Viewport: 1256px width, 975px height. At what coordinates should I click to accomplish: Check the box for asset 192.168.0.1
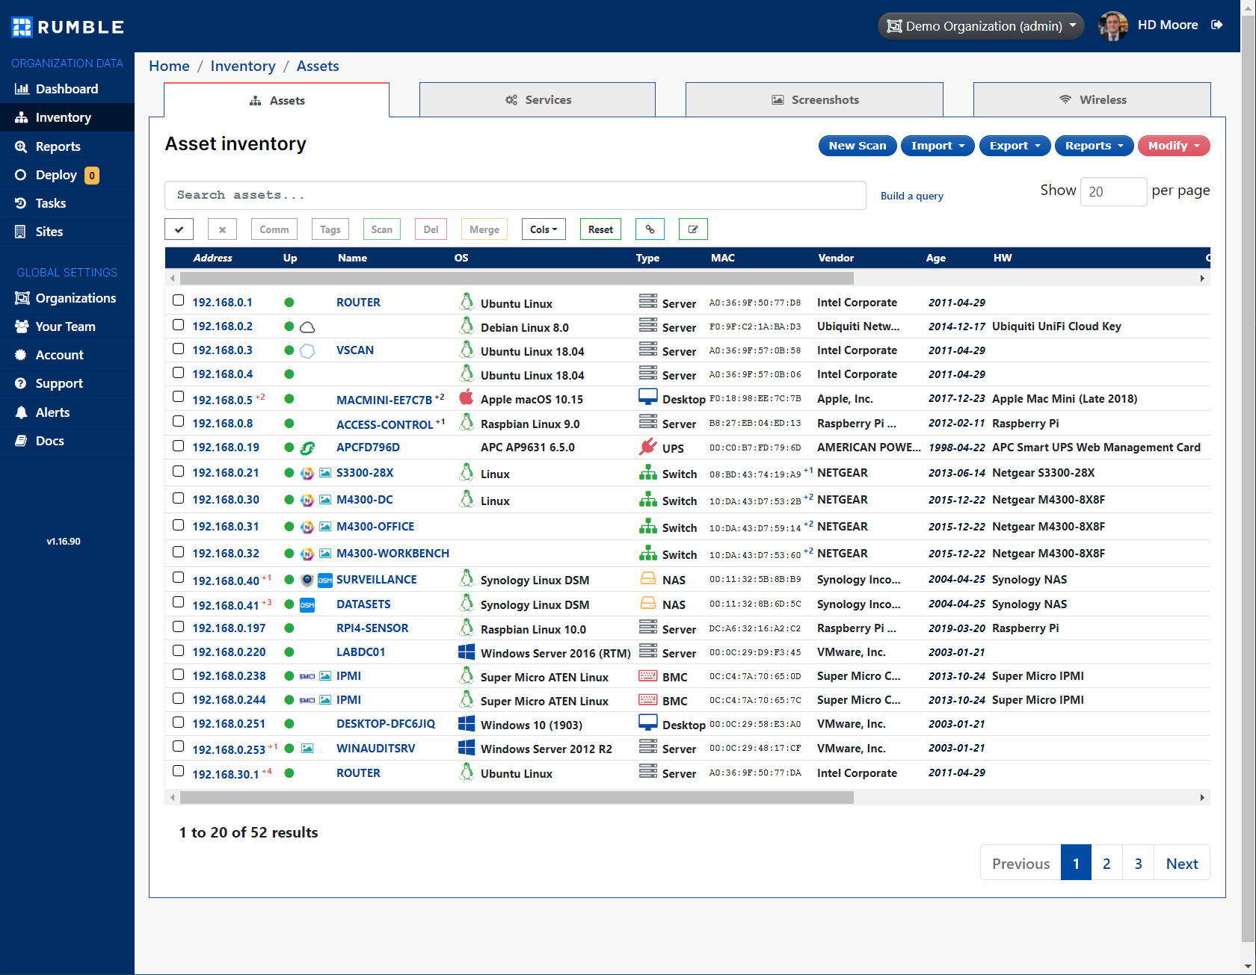(178, 300)
